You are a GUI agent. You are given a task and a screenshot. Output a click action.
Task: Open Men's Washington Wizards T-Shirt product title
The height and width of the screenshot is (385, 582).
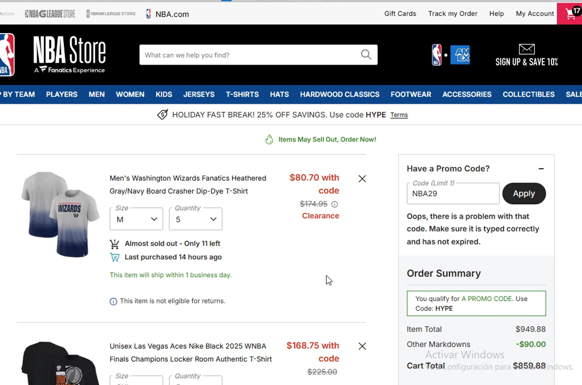pos(188,185)
